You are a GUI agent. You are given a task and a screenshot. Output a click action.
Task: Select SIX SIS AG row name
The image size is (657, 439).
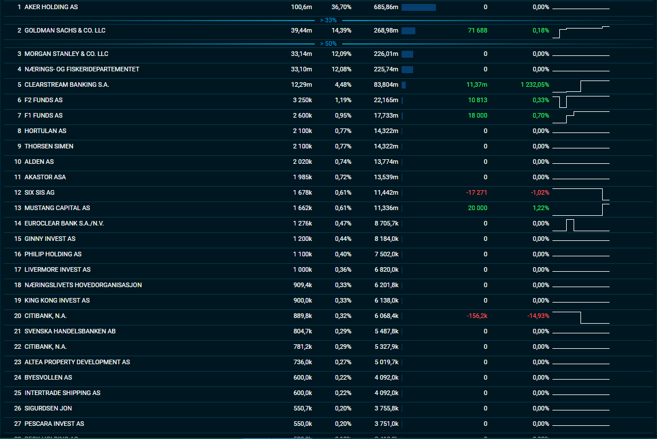39,193
